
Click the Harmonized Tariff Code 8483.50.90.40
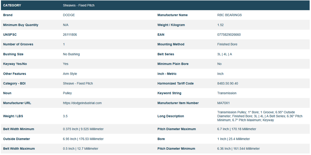pyautogui.click(x=227, y=84)
